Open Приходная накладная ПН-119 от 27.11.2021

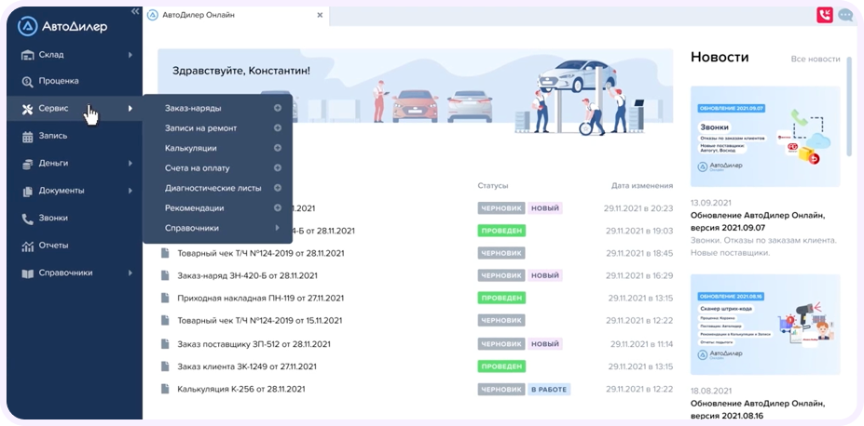coord(261,298)
